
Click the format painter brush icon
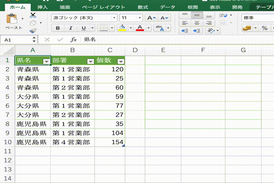(x=32, y=30)
